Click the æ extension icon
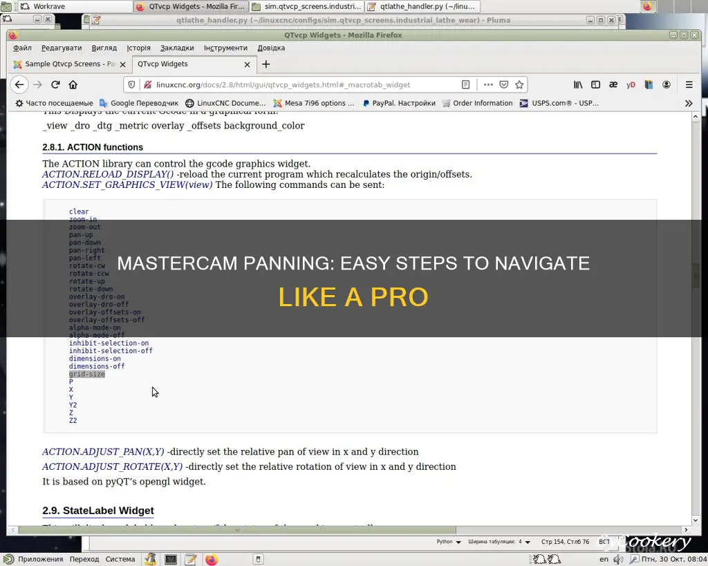 click(x=613, y=84)
